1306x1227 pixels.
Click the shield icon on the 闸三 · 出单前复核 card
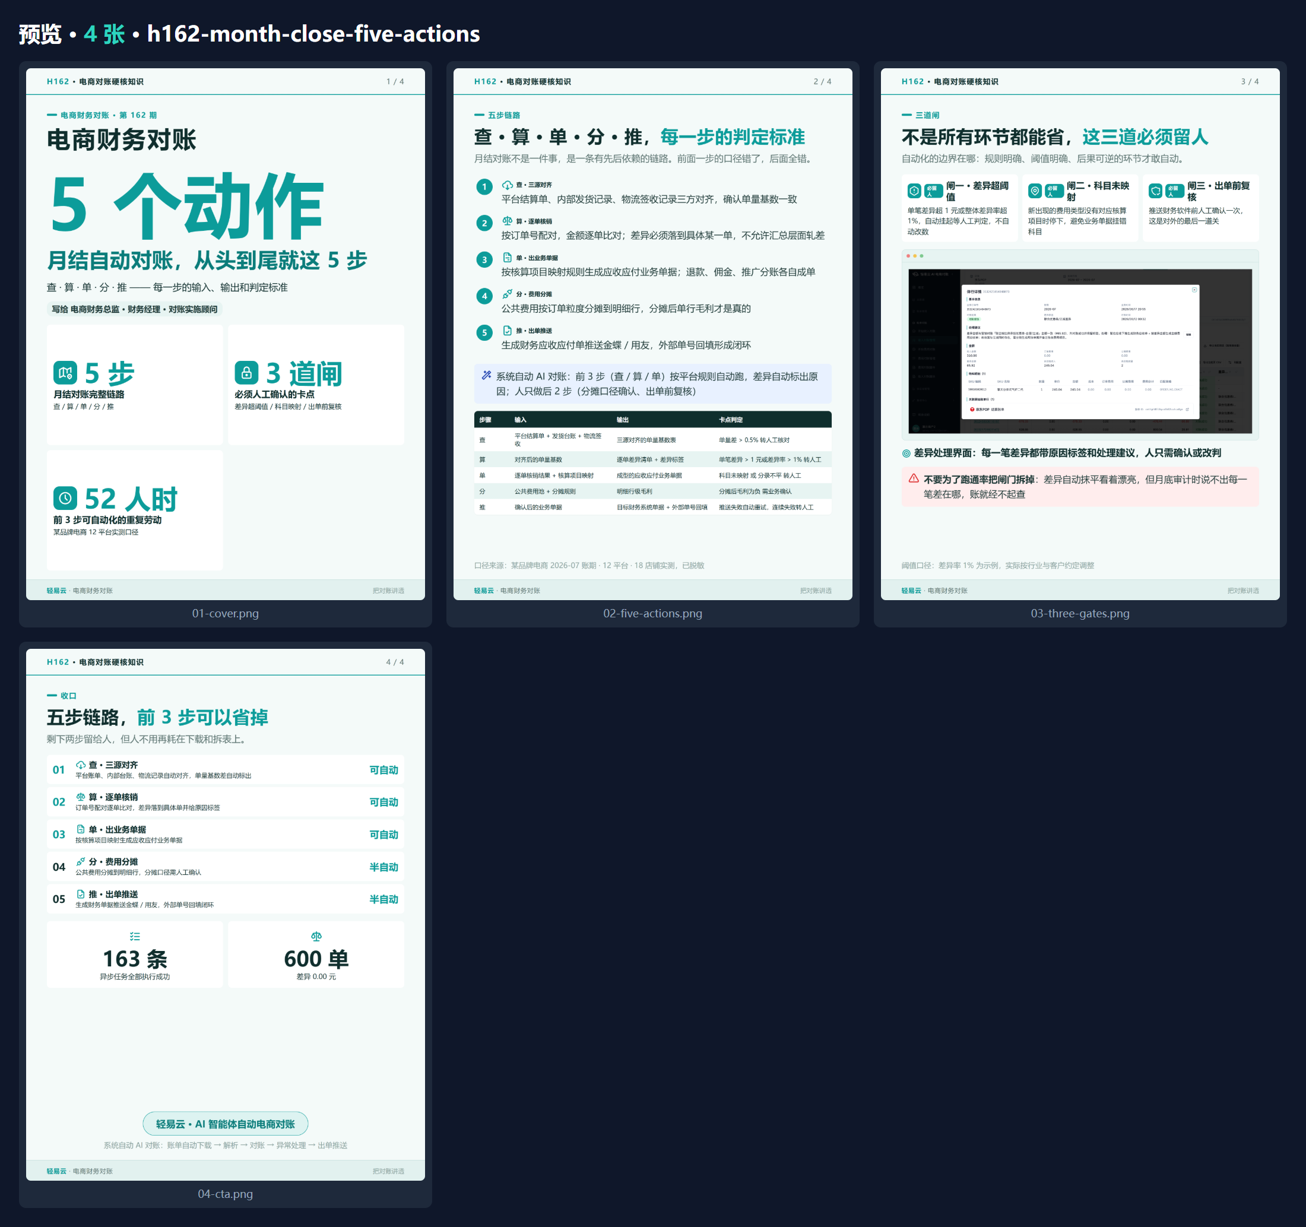click(1155, 191)
